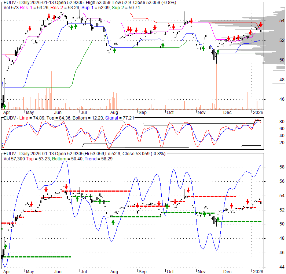Click the red down arrow in early May on top chart
The height and width of the screenshot is (274, 286).
click(x=30, y=28)
